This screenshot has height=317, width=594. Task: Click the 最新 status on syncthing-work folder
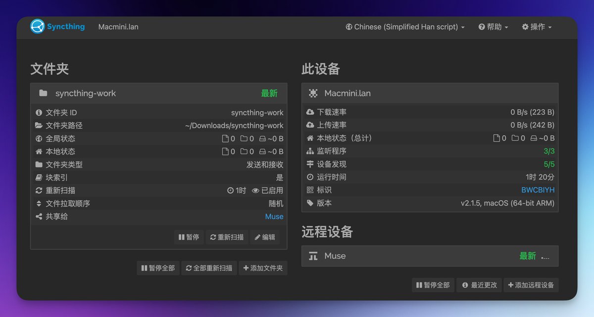click(269, 93)
